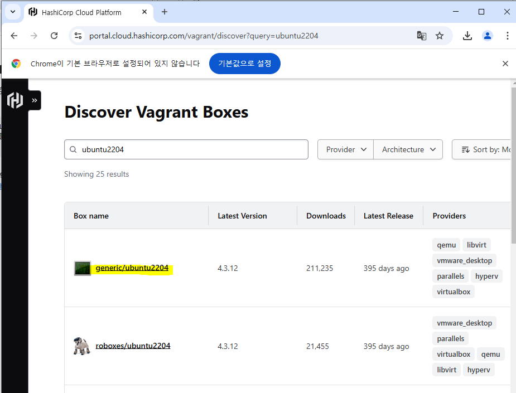Click version 4.3.12 in the generic row
This screenshot has width=516, height=393.
pos(228,268)
